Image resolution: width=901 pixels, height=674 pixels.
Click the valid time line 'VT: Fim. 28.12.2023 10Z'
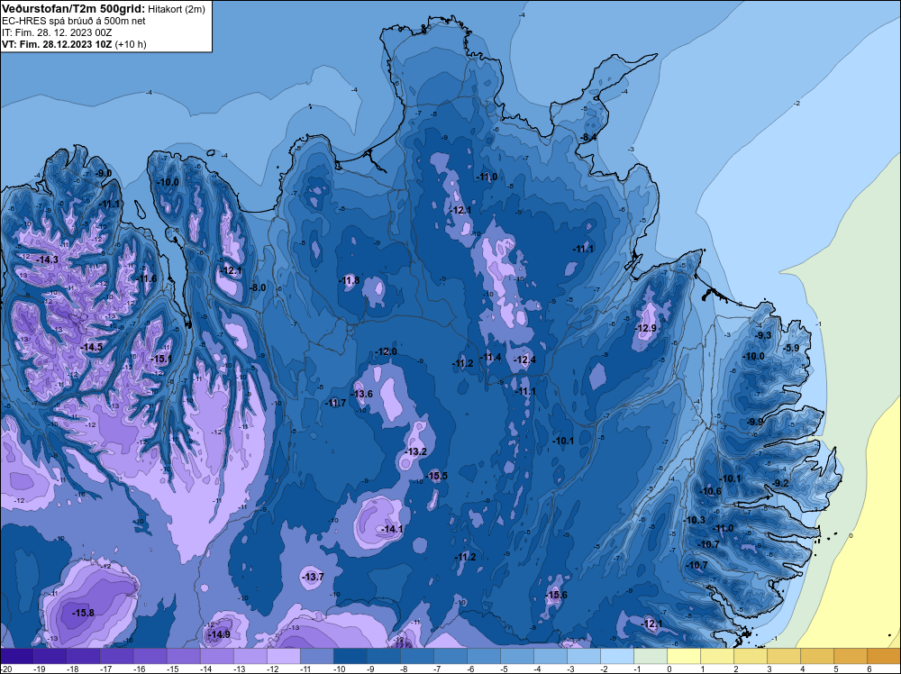click(57, 44)
